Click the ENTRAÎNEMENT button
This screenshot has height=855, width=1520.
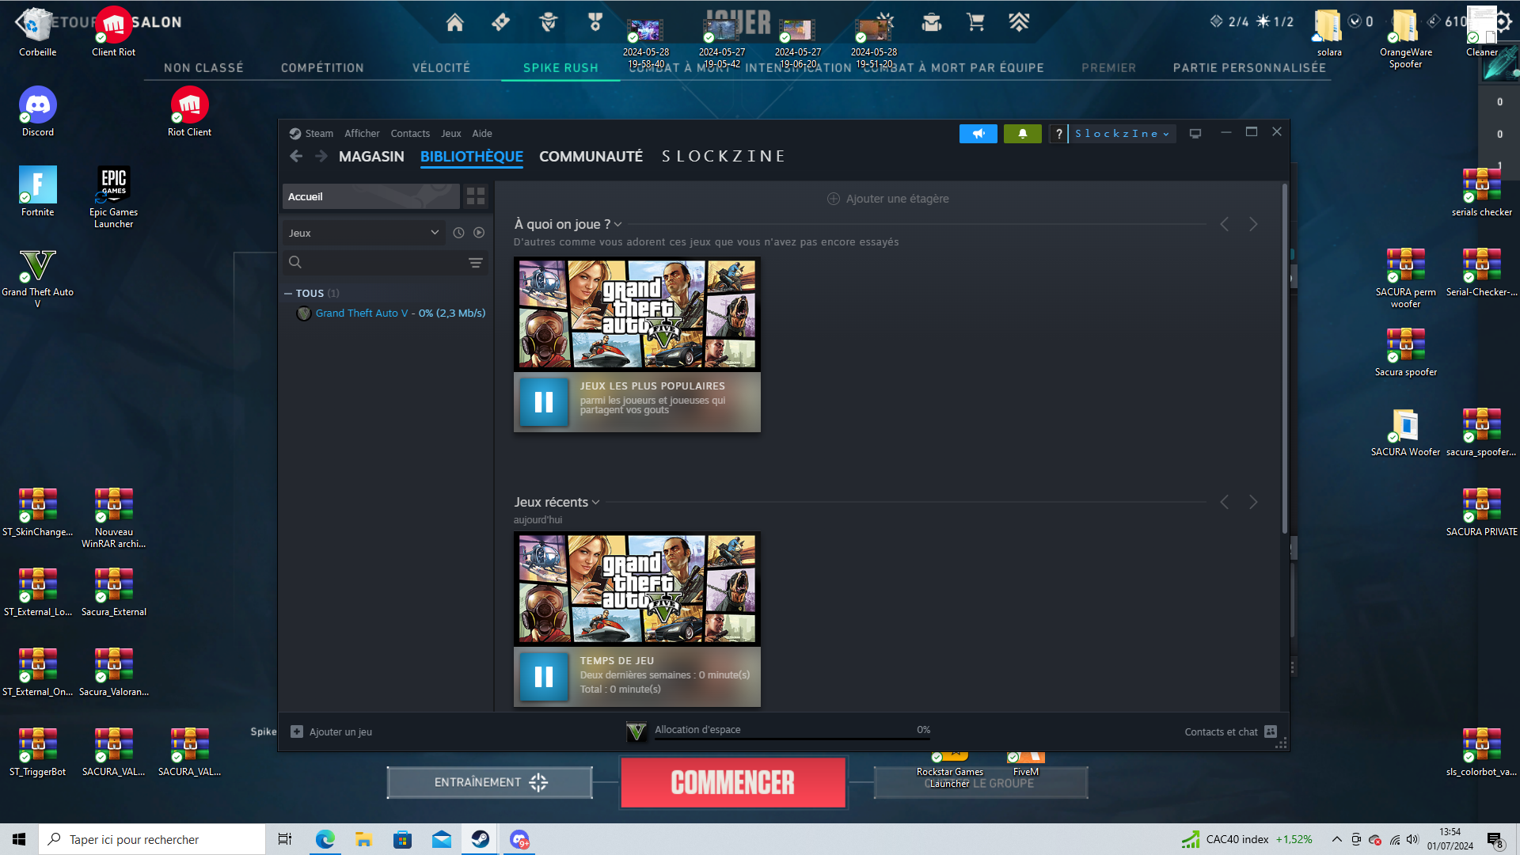pyautogui.click(x=489, y=782)
